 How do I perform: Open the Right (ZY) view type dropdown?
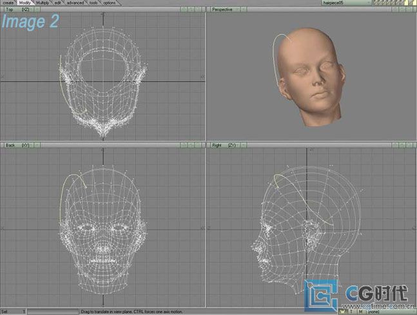225,145
